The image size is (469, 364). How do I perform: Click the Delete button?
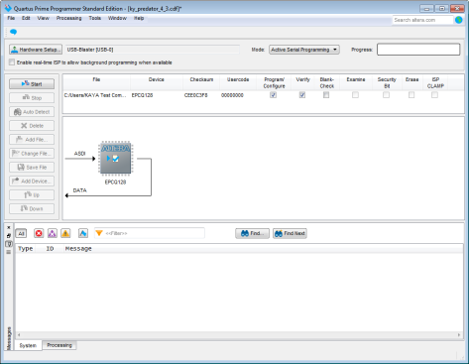coord(32,126)
